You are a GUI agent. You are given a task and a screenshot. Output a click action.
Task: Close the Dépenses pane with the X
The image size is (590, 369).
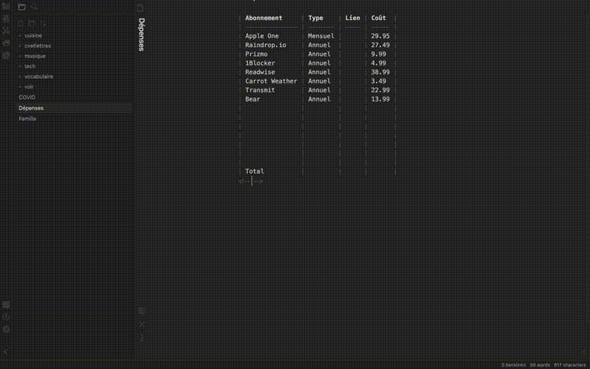point(142,324)
